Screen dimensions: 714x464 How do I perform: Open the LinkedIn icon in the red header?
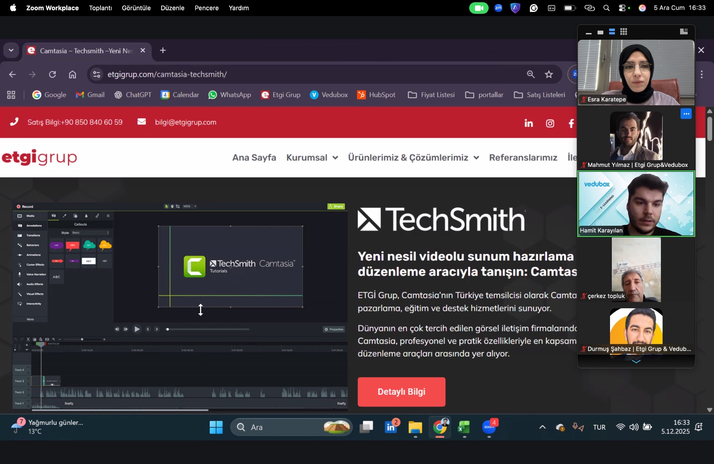pos(528,123)
